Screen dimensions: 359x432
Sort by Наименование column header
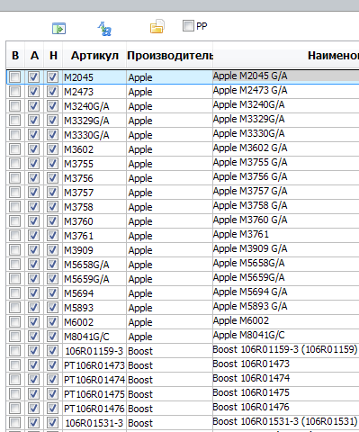pos(286,56)
